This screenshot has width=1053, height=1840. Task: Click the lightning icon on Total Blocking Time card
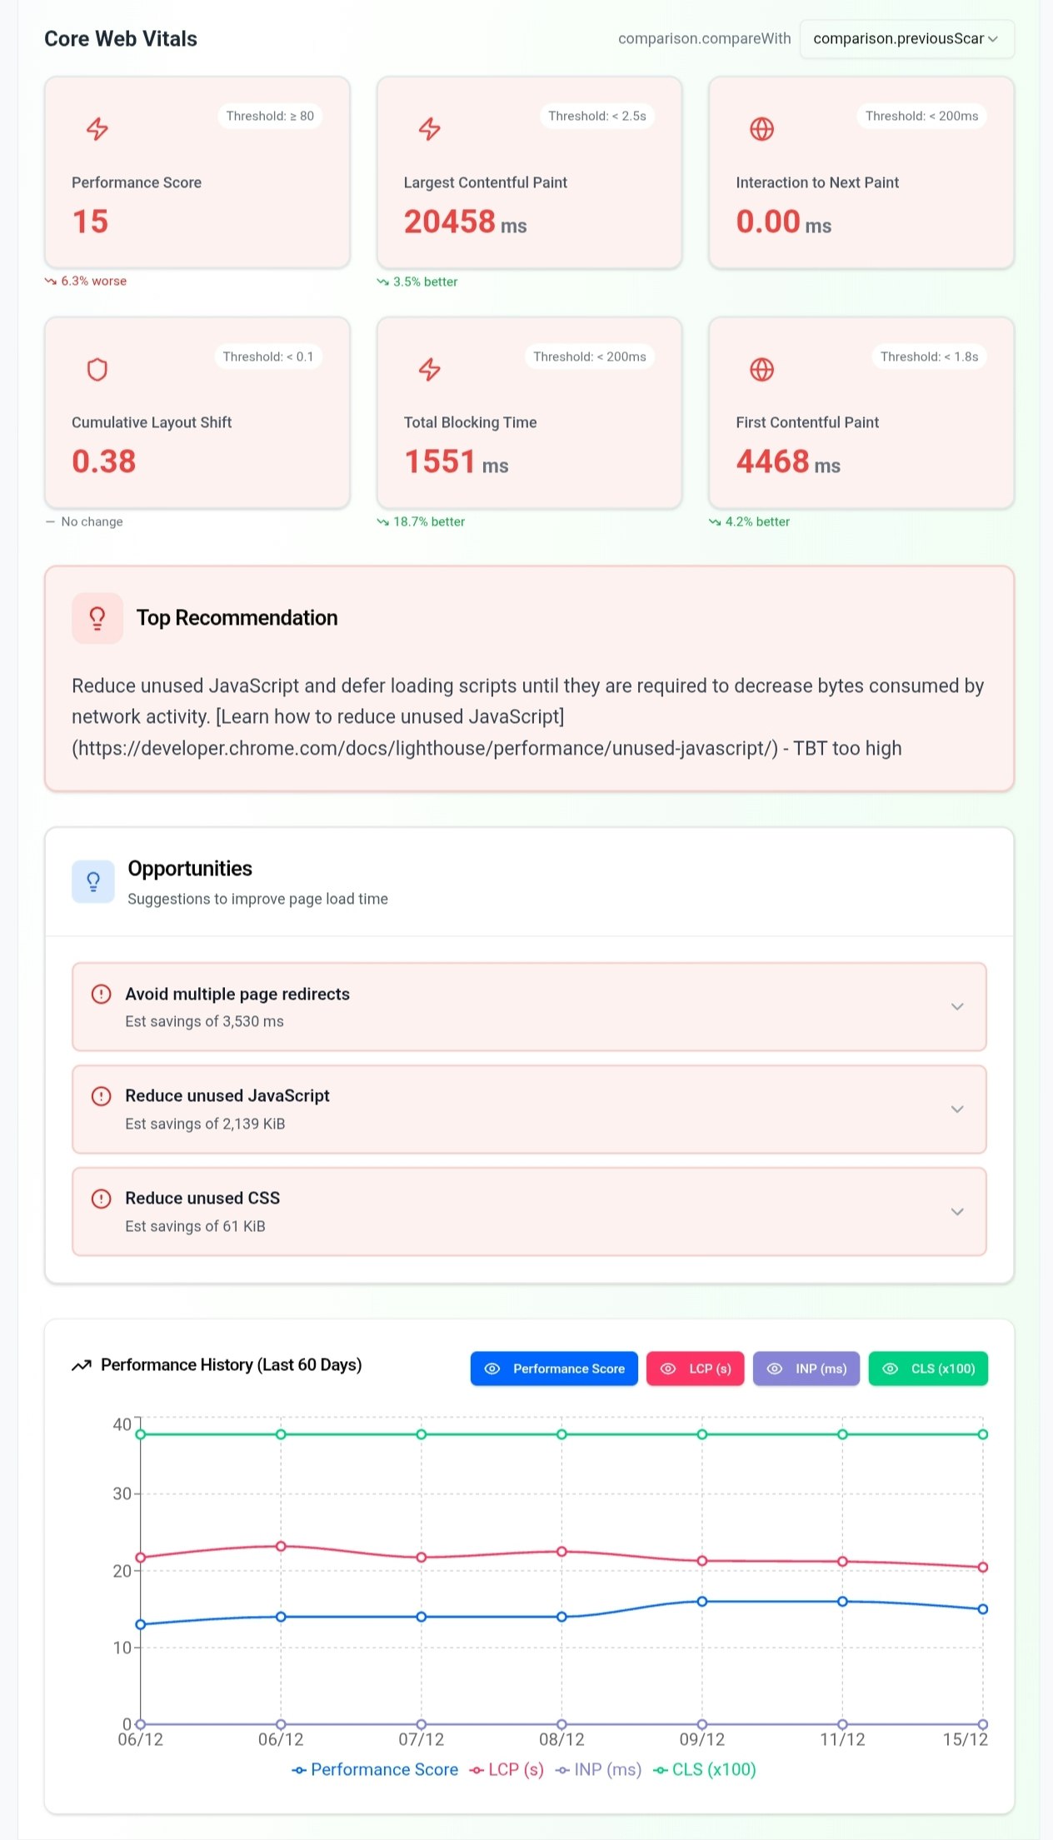[431, 370]
